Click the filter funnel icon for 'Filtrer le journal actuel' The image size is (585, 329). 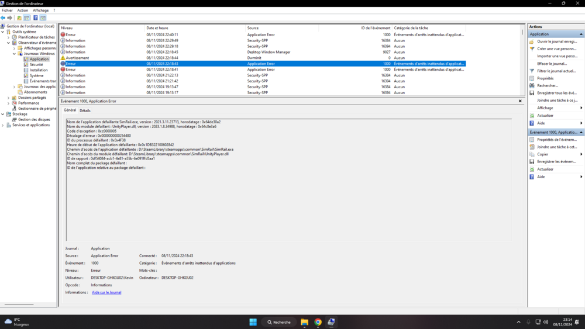coord(532,71)
